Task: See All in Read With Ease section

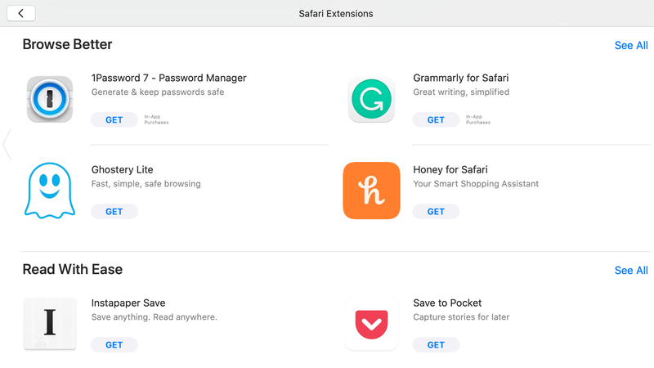Action: [631, 271]
